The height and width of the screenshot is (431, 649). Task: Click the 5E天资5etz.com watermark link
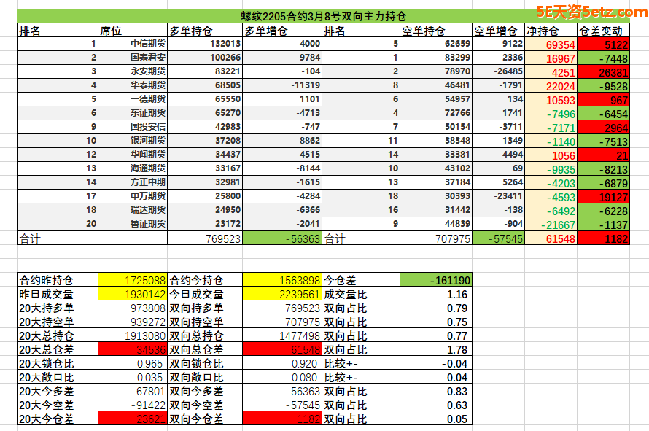coord(590,11)
